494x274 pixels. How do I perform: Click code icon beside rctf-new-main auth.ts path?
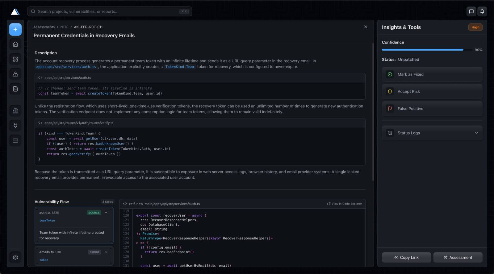point(125,204)
